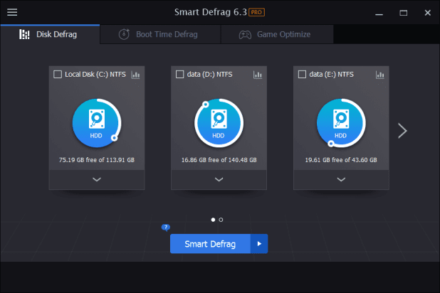440x293 pixels.
Task: Click '19.61 GB free of 43.60 GB' text
Action: pos(341,160)
